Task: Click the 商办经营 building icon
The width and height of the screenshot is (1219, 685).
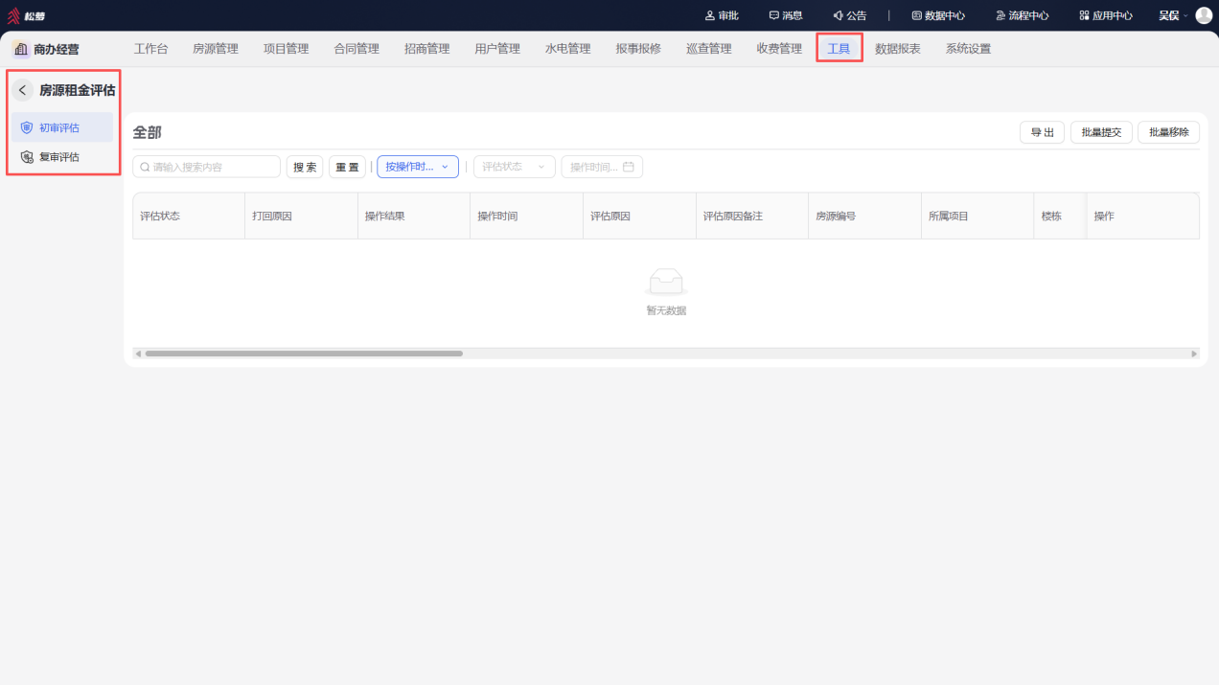Action: pos(21,49)
